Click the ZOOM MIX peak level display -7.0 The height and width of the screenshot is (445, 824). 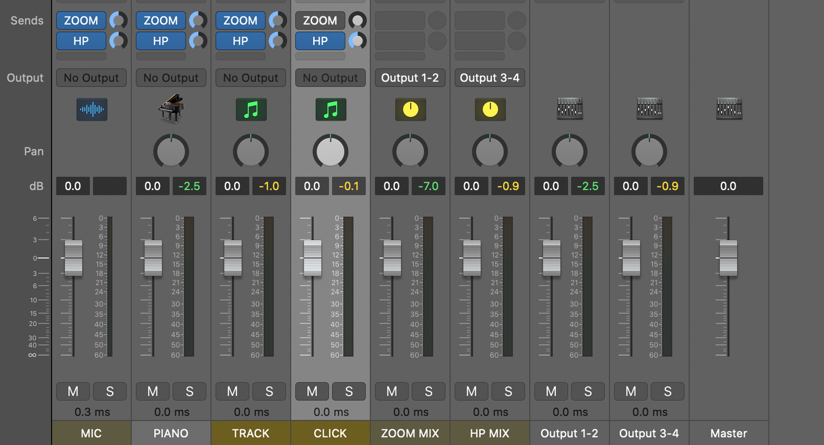429,186
